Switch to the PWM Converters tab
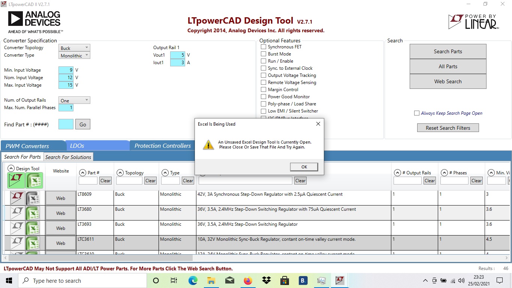 coord(33,146)
